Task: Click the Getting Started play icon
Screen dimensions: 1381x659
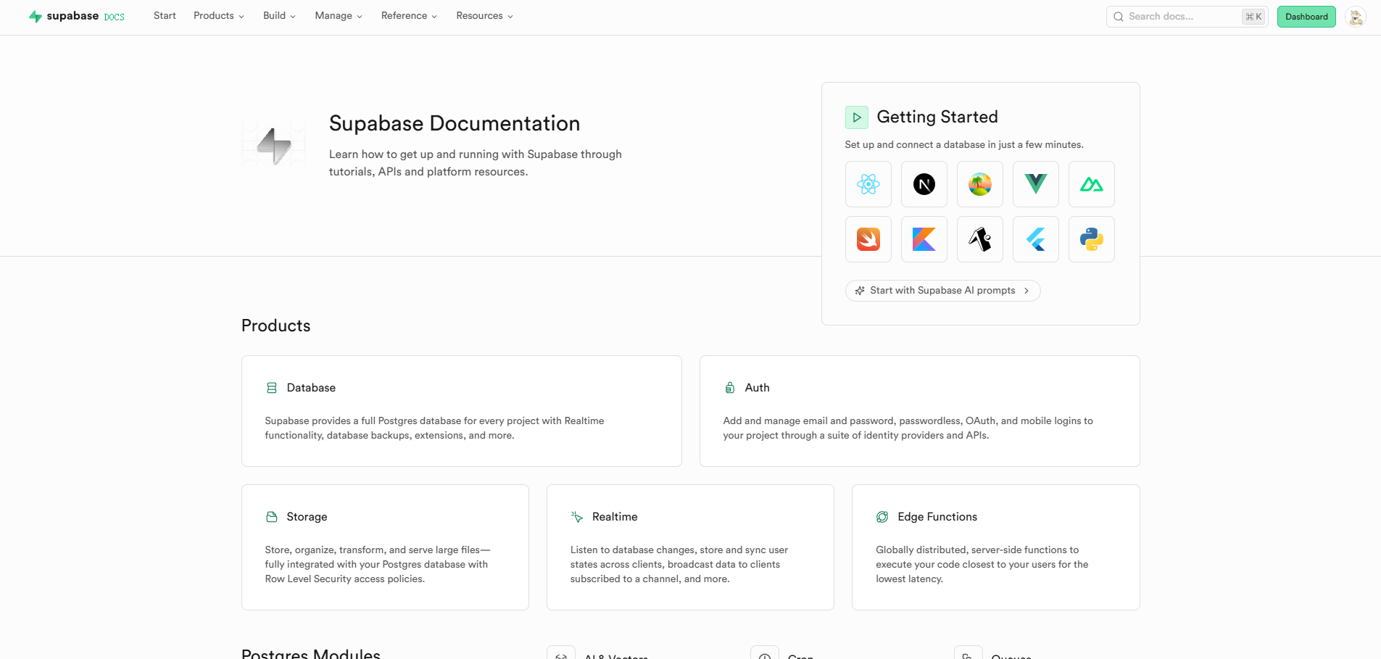Action: pyautogui.click(x=856, y=117)
